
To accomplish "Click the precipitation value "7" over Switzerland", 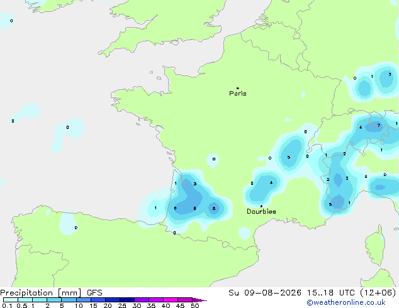I will click(379, 125).
